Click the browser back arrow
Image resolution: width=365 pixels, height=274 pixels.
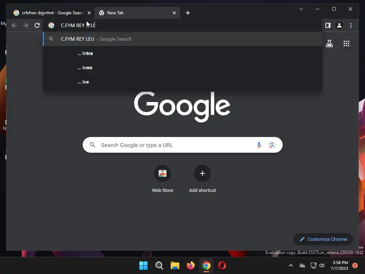[14, 25]
